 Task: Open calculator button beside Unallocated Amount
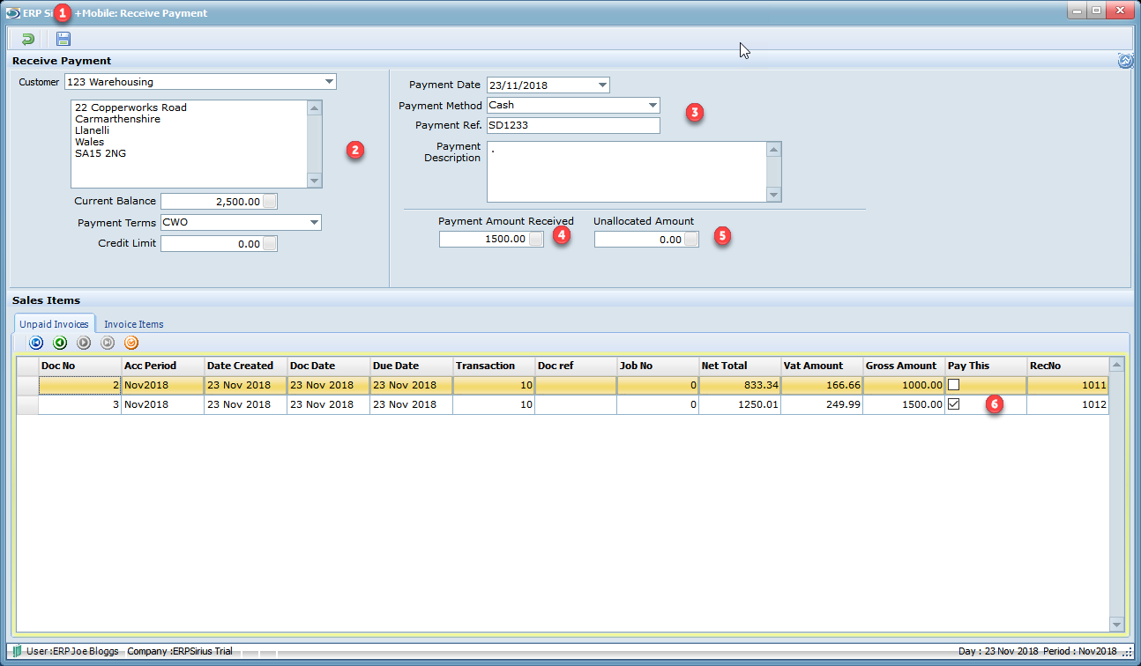(x=691, y=239)
